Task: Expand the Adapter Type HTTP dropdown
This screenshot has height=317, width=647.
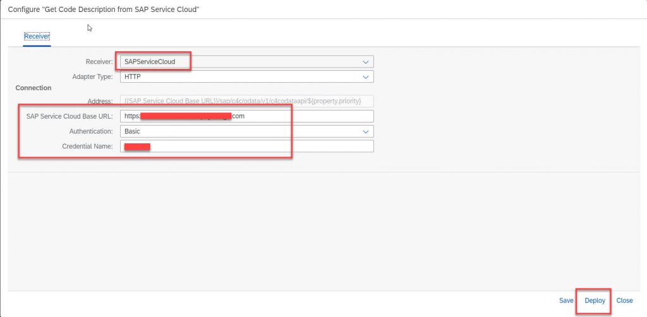Action: click(247, 76)
